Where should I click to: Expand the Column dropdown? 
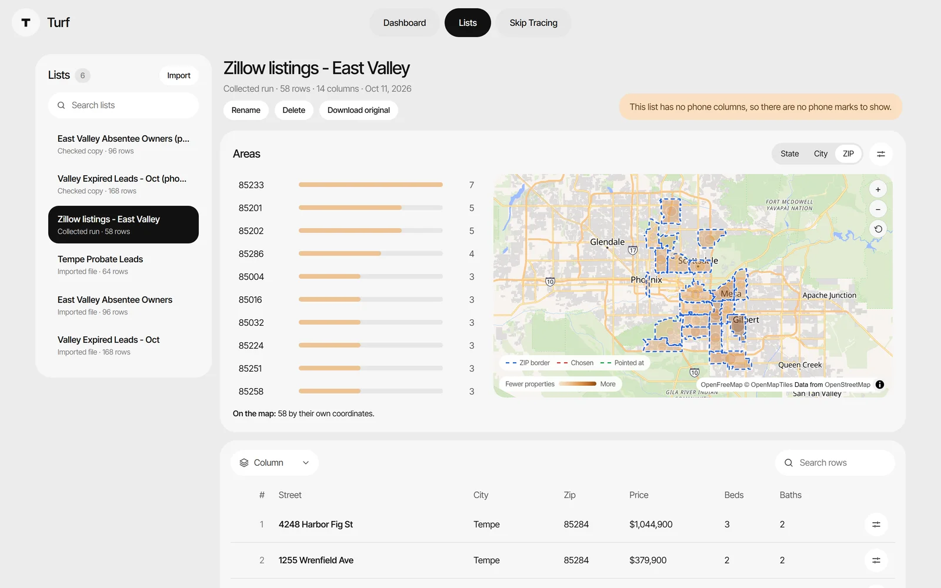[275, 463]
